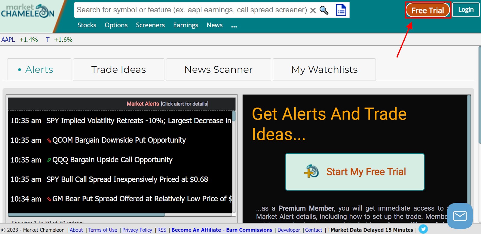Viewport: 481px width, 234px height.
Task: Open the document list icon beside search
Action: pyautogui.click(x=341, y=10)
